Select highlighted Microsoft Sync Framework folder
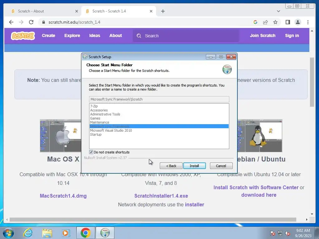 tap(159, 126)
